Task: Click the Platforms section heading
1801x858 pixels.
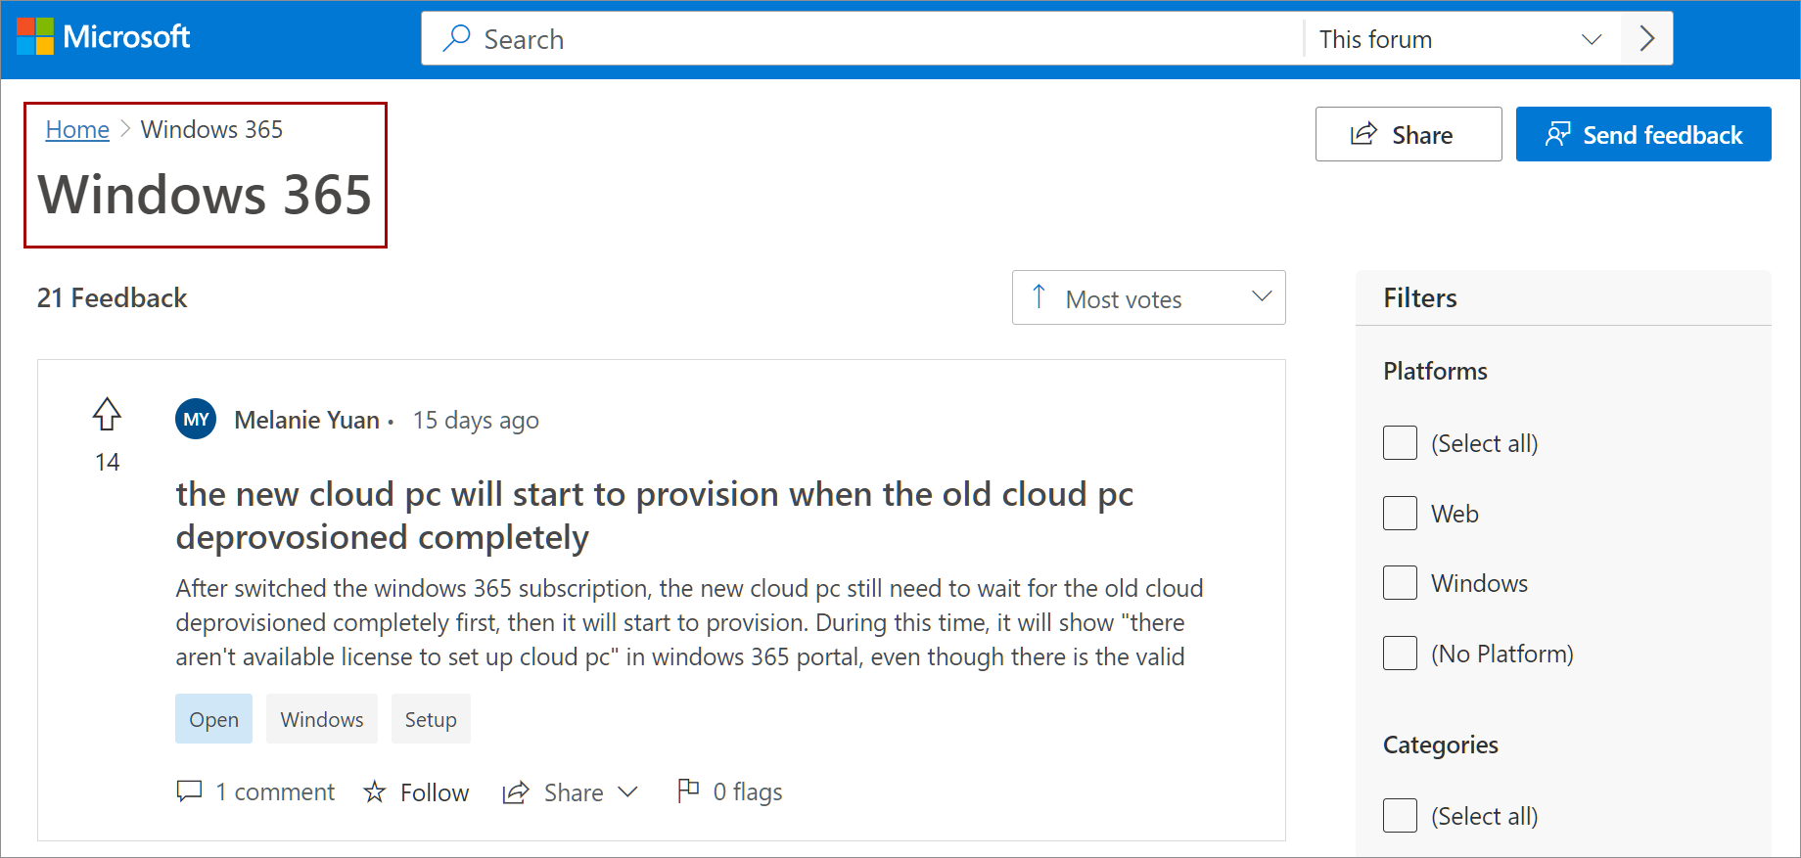Action: 1435,371
